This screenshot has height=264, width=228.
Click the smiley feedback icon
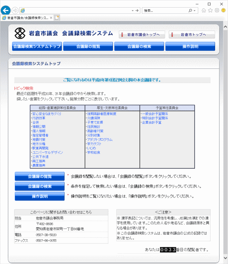[223, 10]
